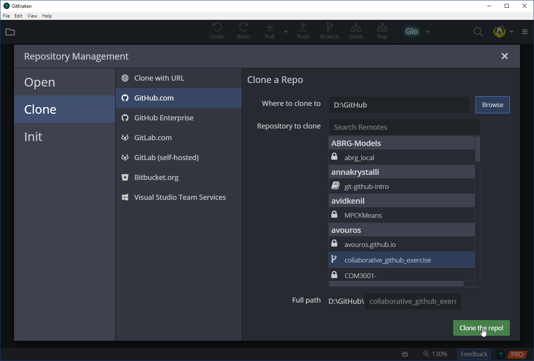This screenshot has width=534, height=361.
Task: Click the Undo toolbar icon
Action: 217,31
